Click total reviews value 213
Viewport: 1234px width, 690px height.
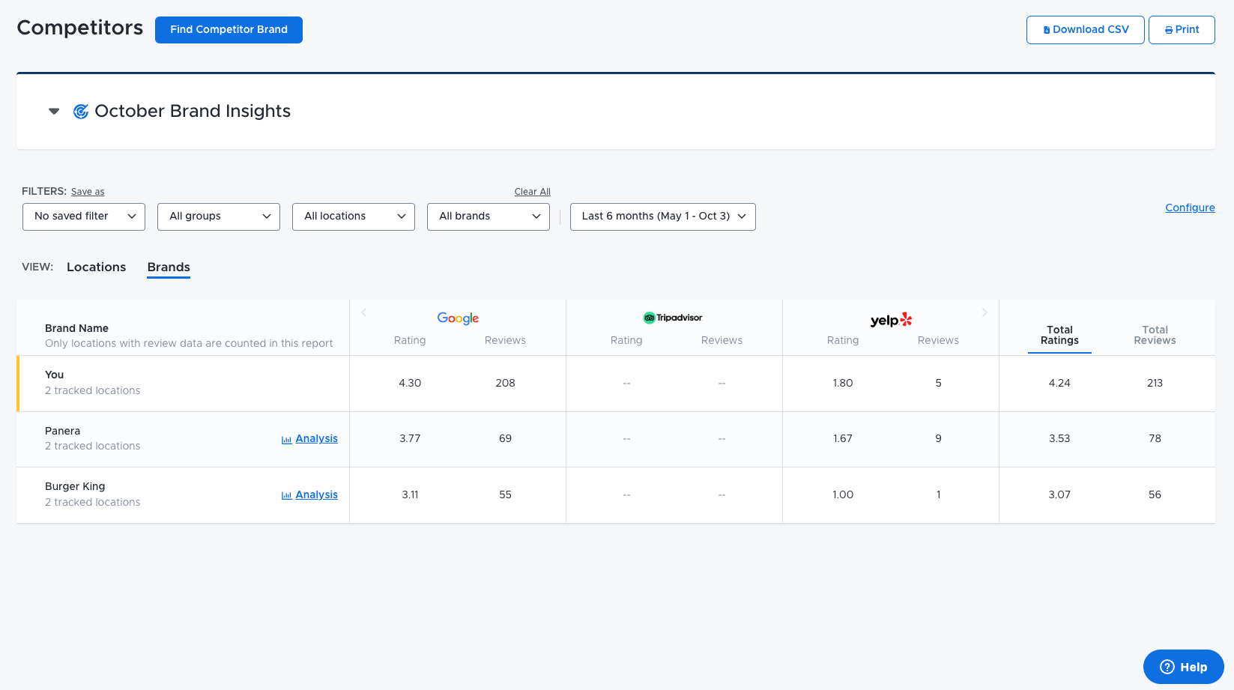1155,383
